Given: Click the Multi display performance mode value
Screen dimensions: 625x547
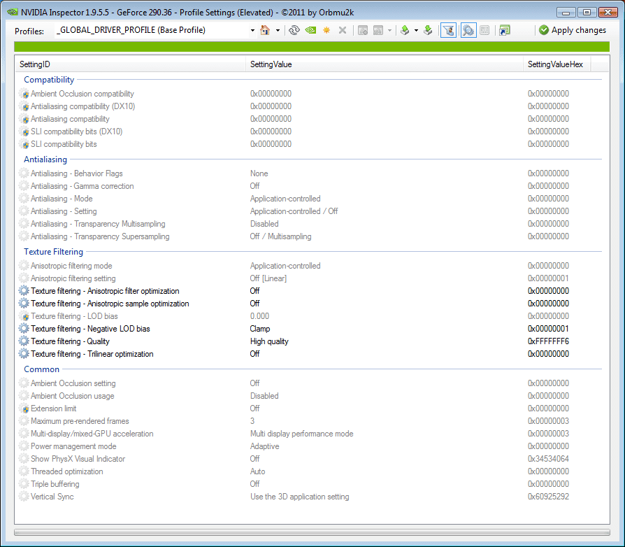Looking at the screenshot, I should tap(302, 434).
